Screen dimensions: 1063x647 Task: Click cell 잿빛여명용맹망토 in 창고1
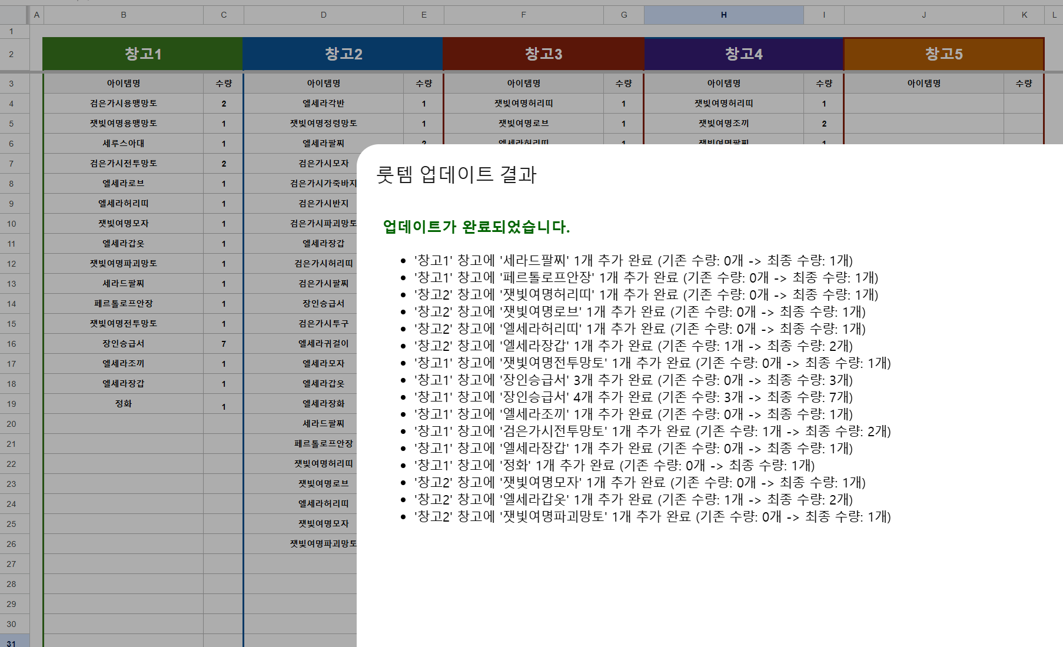(124, 124)
